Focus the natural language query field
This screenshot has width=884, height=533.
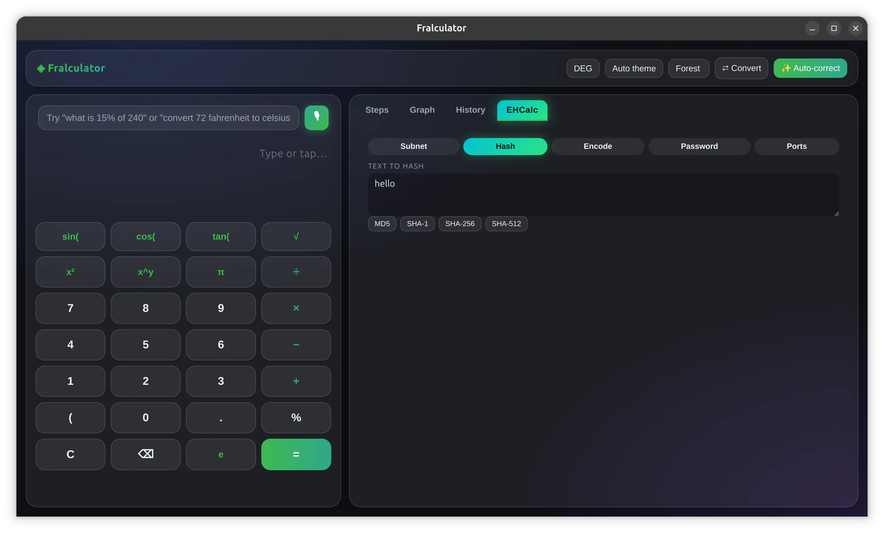pos(169,118)
